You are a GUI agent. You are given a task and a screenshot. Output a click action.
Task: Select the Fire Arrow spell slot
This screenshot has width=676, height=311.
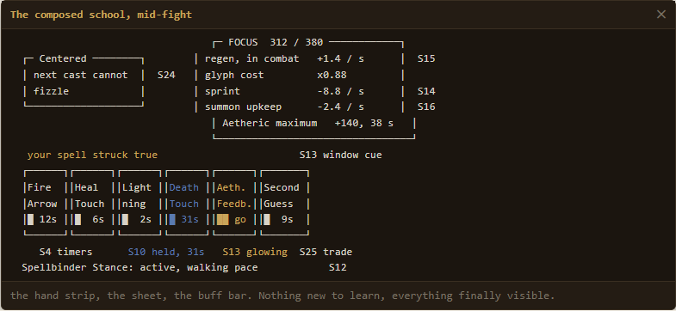[x=45, y=203]
